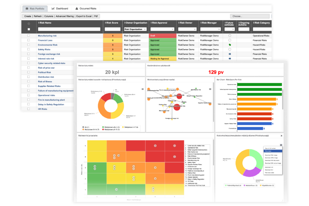This screenshot has height=206, width=309.
Task: Tick the checkbox for Manufacturing risk row
Action: pos(29,36)
